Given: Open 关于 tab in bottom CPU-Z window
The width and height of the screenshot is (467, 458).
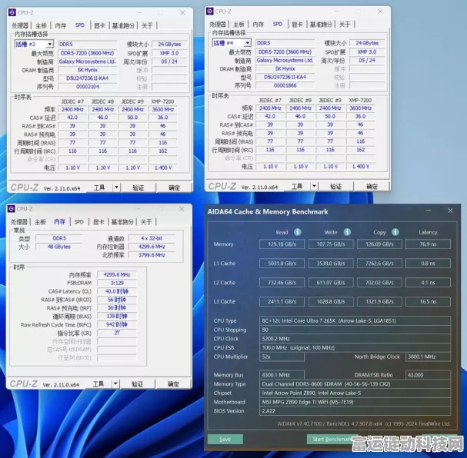Looking at the screenshot, I should (x=146, y=222).
